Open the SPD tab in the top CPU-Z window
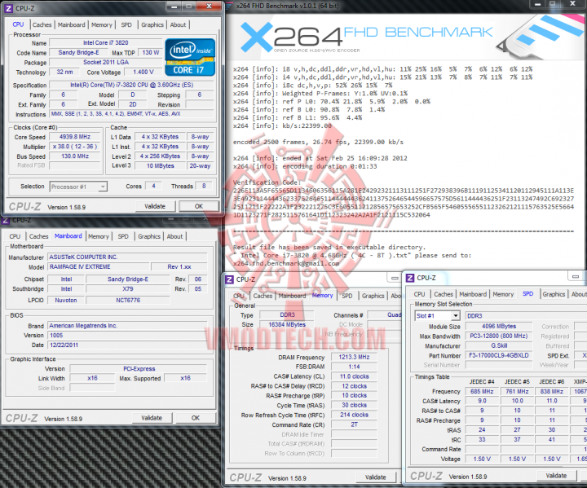Screen dimensions: 587x488 click(126, 24)
